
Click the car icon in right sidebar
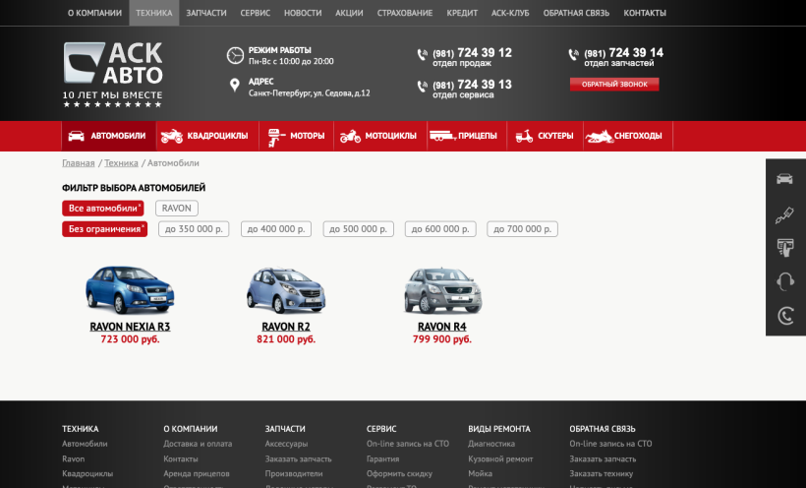784,179
